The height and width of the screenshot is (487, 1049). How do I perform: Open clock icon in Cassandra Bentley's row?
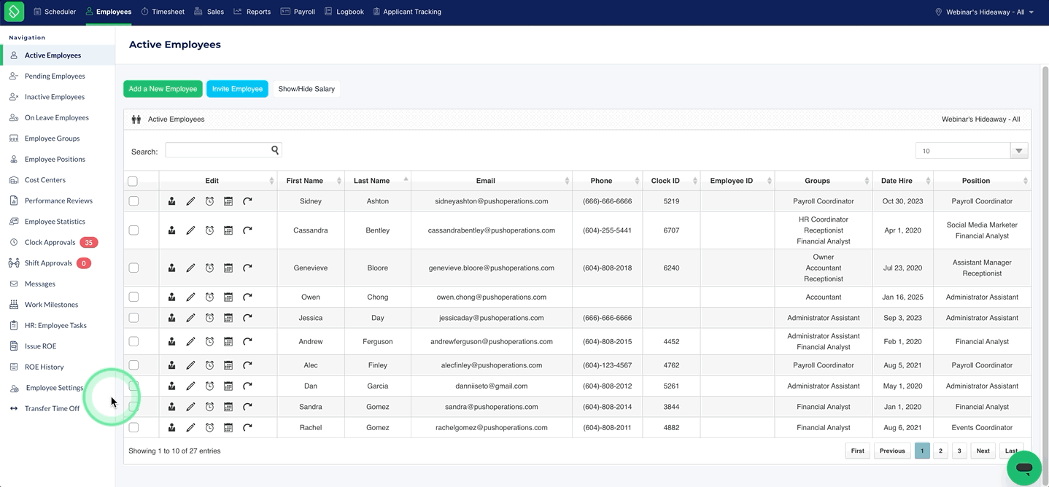[209, 230]
